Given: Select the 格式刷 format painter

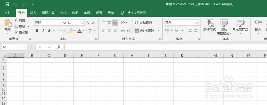Looking at the screenshot, I should tap(21, 33).
